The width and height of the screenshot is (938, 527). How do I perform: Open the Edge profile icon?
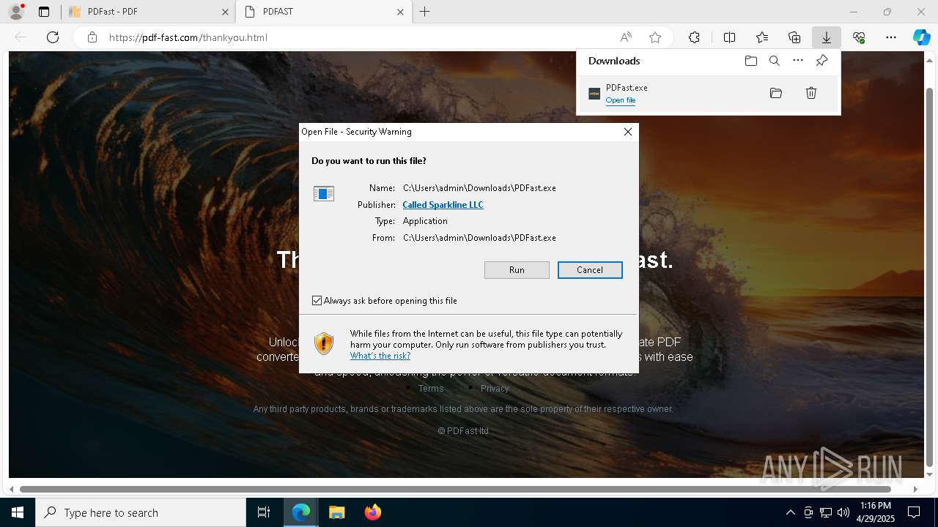coord(15,12)
